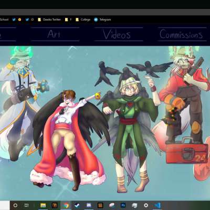The image size is (210, 210).
Task: Open the folder bookmark labeled F
Action: click(68, 19)
